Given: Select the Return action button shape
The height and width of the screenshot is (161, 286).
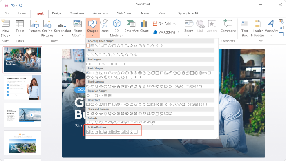Looking at the screenshot, I should point(114,132).
